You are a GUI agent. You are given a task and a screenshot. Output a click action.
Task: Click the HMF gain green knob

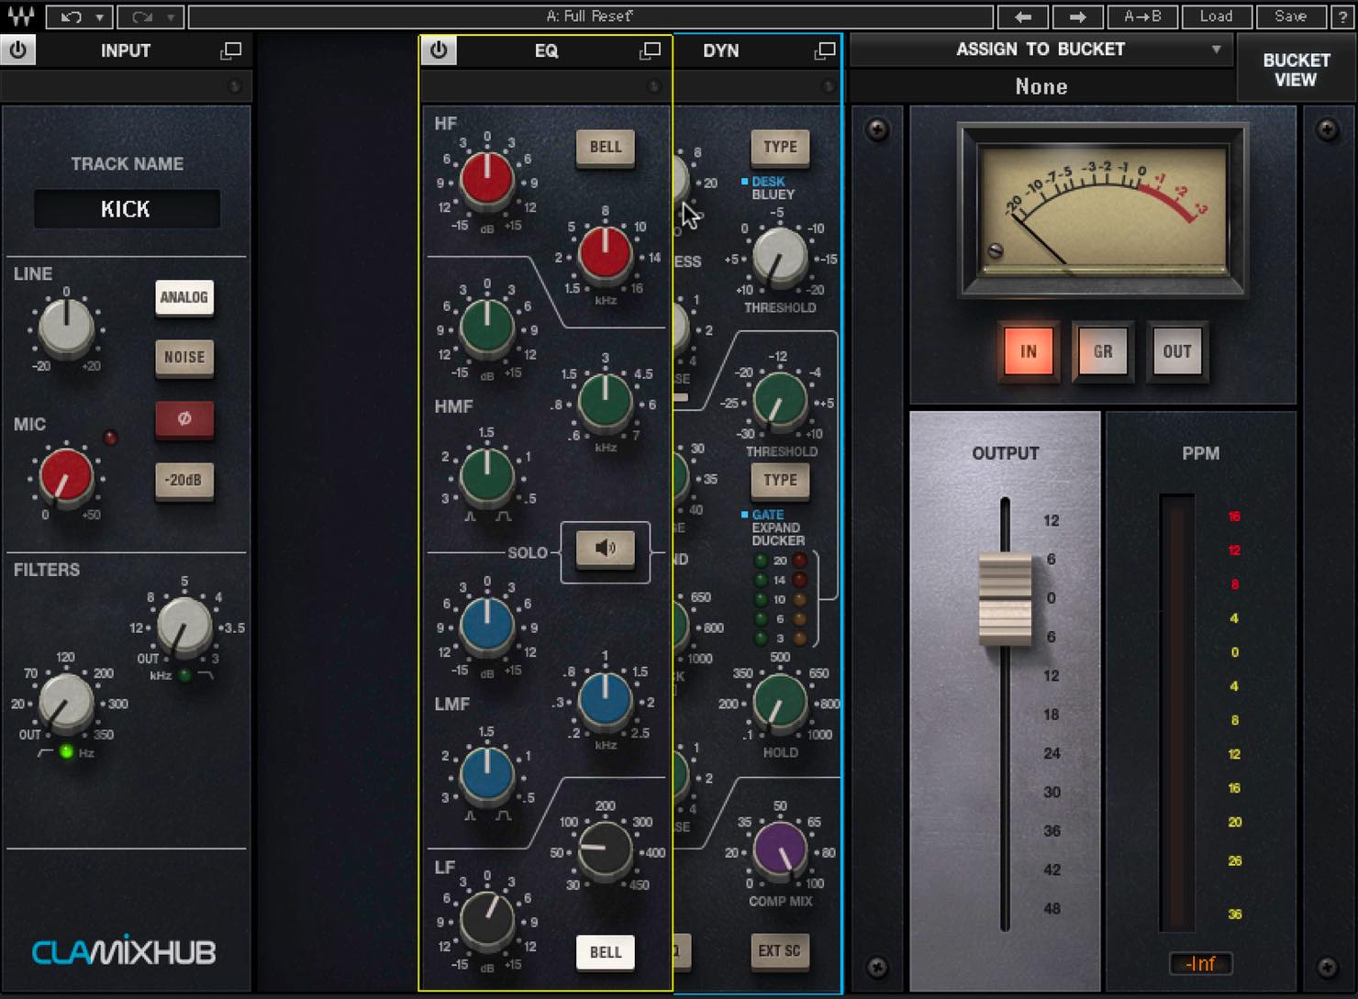coord(487,327)
